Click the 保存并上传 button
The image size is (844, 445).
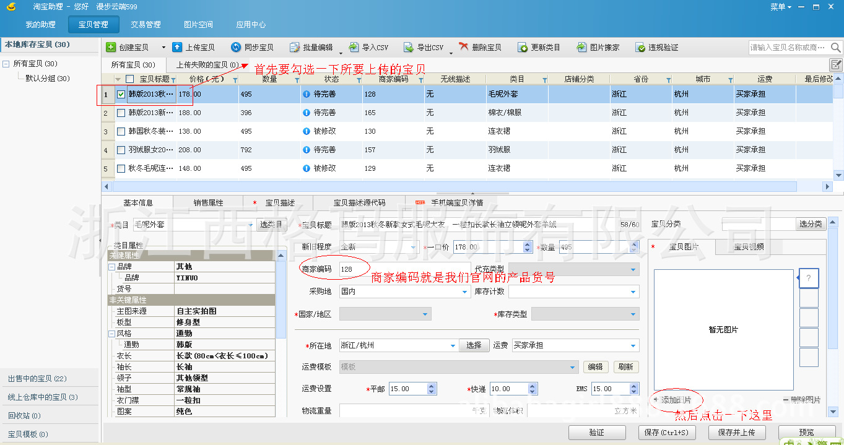(737, 433)
